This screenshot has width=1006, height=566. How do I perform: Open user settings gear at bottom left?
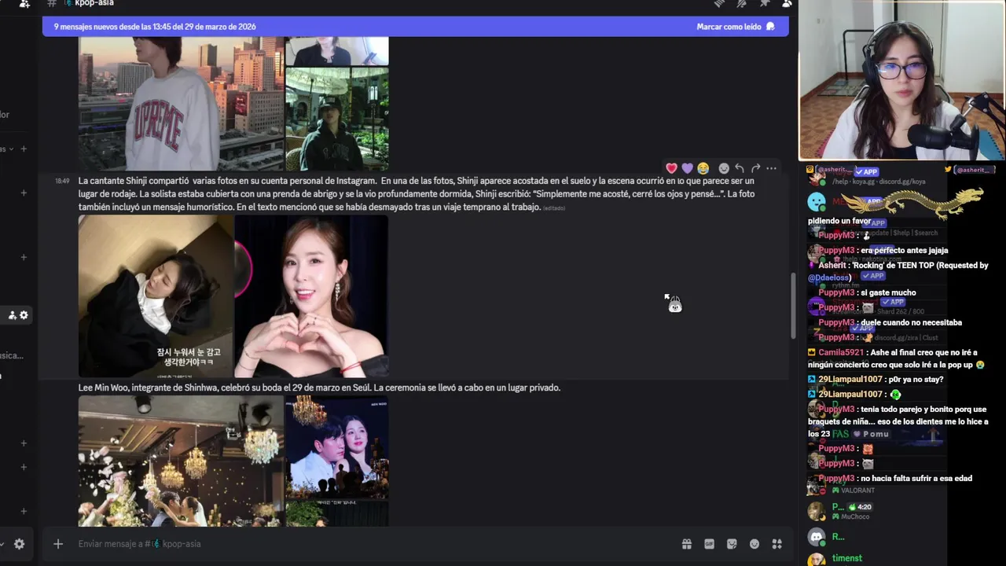19,544
